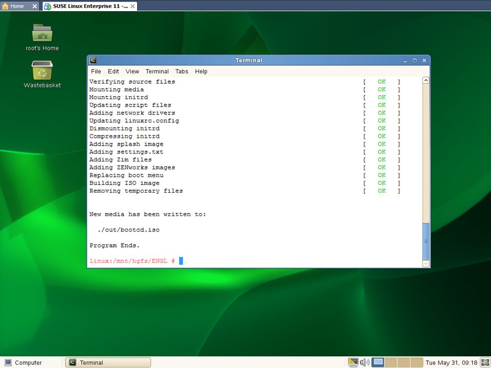Close the Terminal window
This screenshot has width=491, height=368.
click(x=425, y=60)
